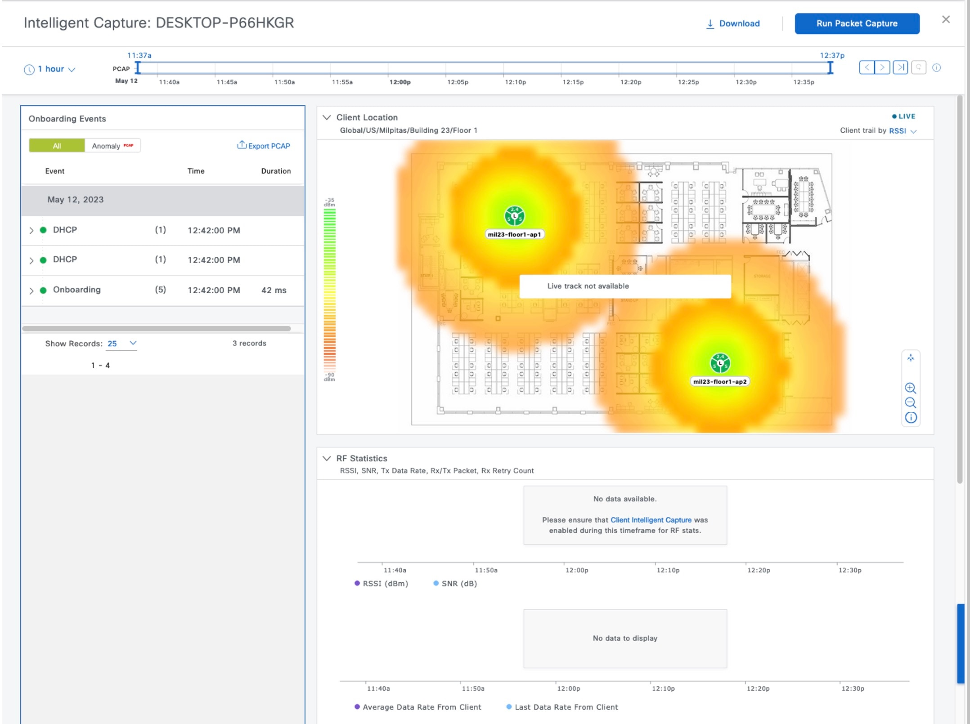The height and width of the screenshot is (724, 970).
Task: Recenter the map with the crosshair icon
Action: click(x=911, y=358)
